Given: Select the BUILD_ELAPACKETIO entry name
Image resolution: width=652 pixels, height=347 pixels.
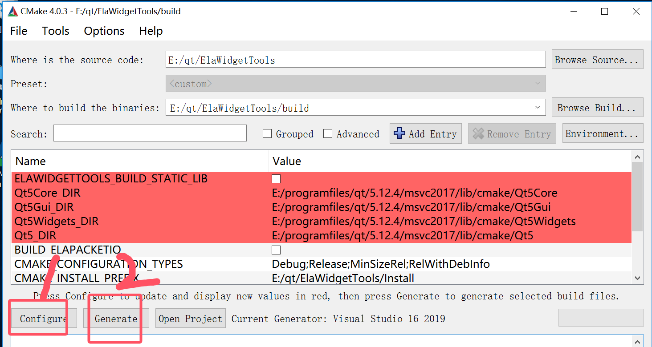Looking at the screenshot, I should [x=68, y=250].
